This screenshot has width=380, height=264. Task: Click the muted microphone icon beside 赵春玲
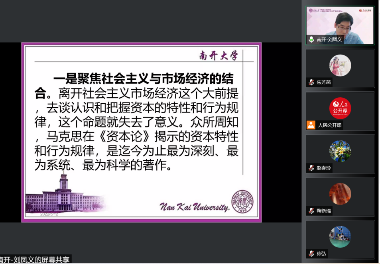coord(311,168)
